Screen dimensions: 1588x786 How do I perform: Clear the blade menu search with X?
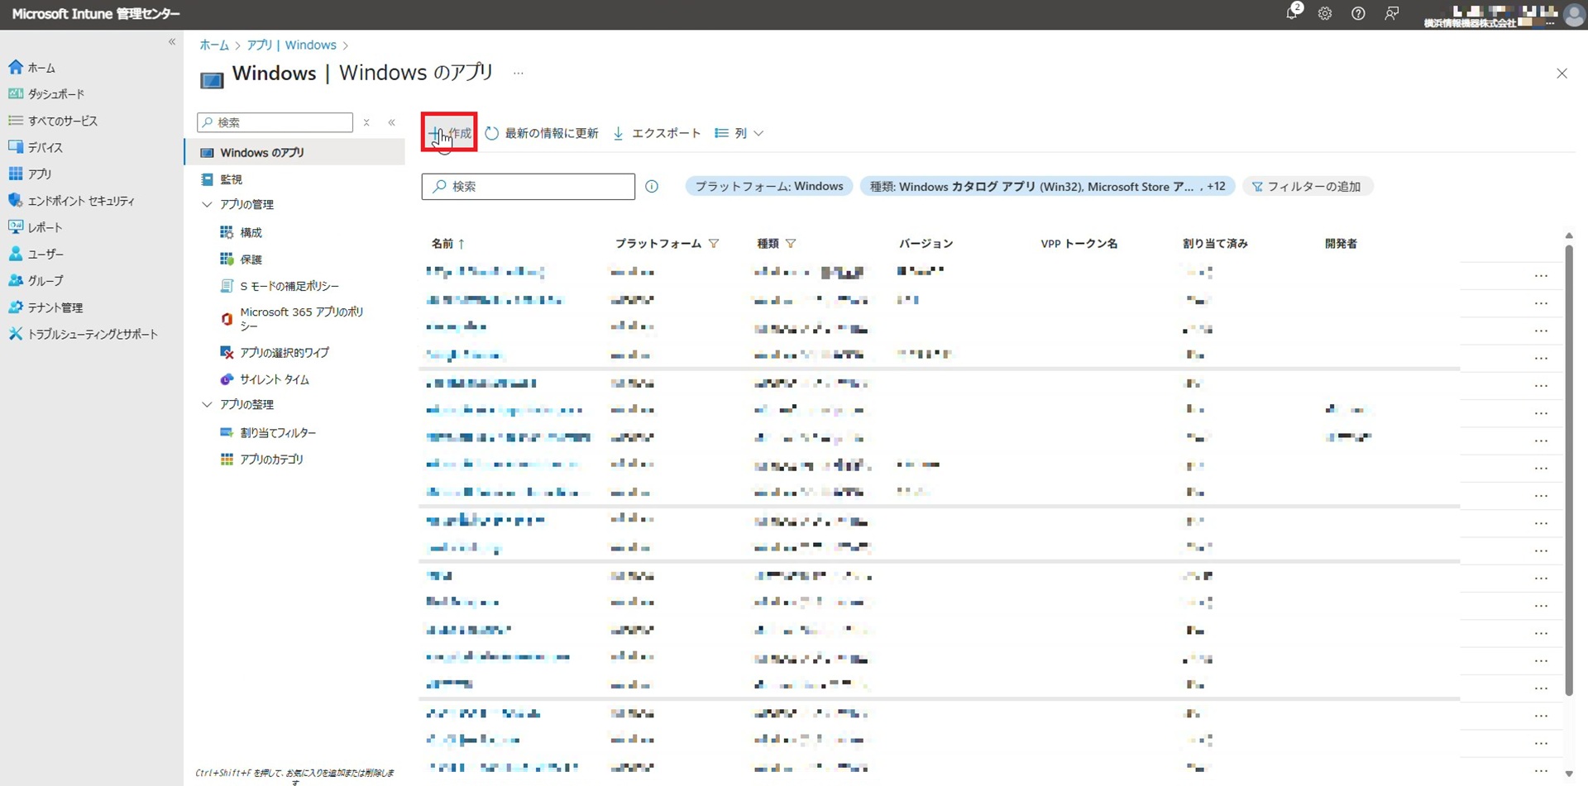366,122
